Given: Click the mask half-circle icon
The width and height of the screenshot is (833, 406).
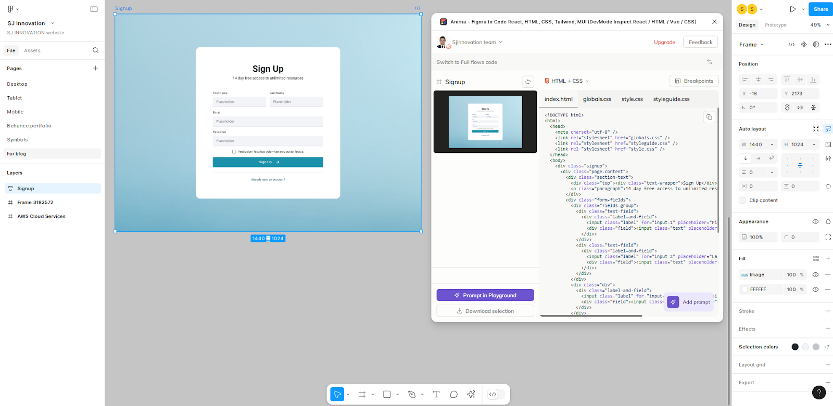Looking at the screenshot, I should pos(816,45).
